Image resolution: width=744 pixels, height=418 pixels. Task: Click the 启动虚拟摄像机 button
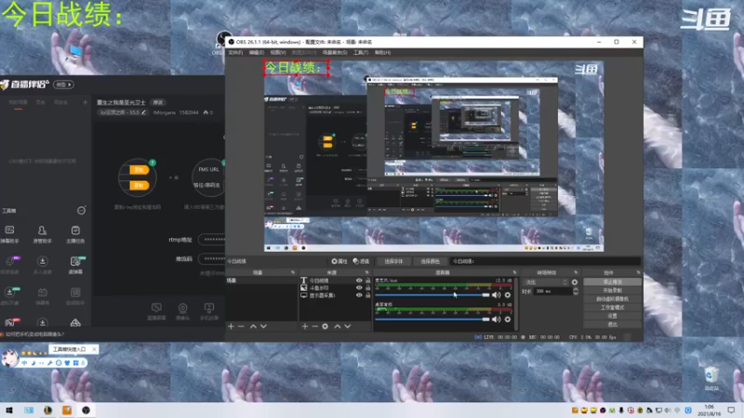pyautogui.click(x=612, y=299)
